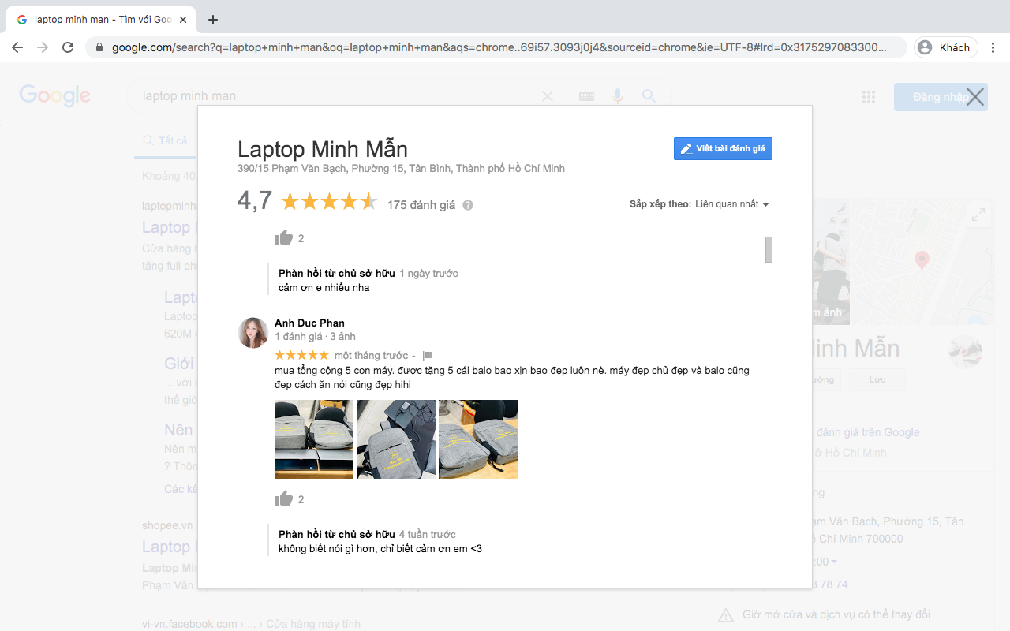The height and width of the screenshot is (631, 1010).
Task: Click the Đăng nhập sign-in button
Action: 941,97
